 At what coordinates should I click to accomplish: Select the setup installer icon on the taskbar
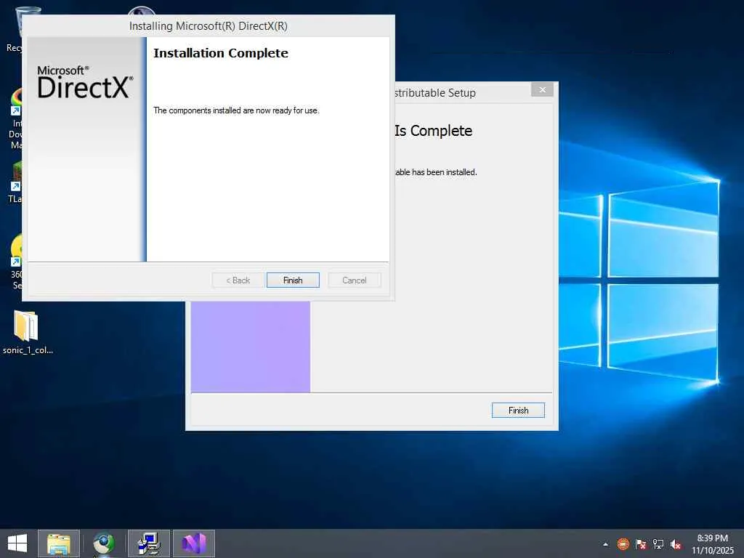click(x=149, y=543)
